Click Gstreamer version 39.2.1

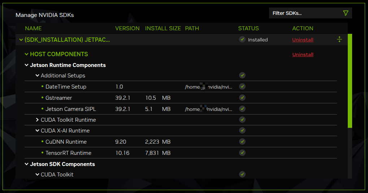[122, 98]
